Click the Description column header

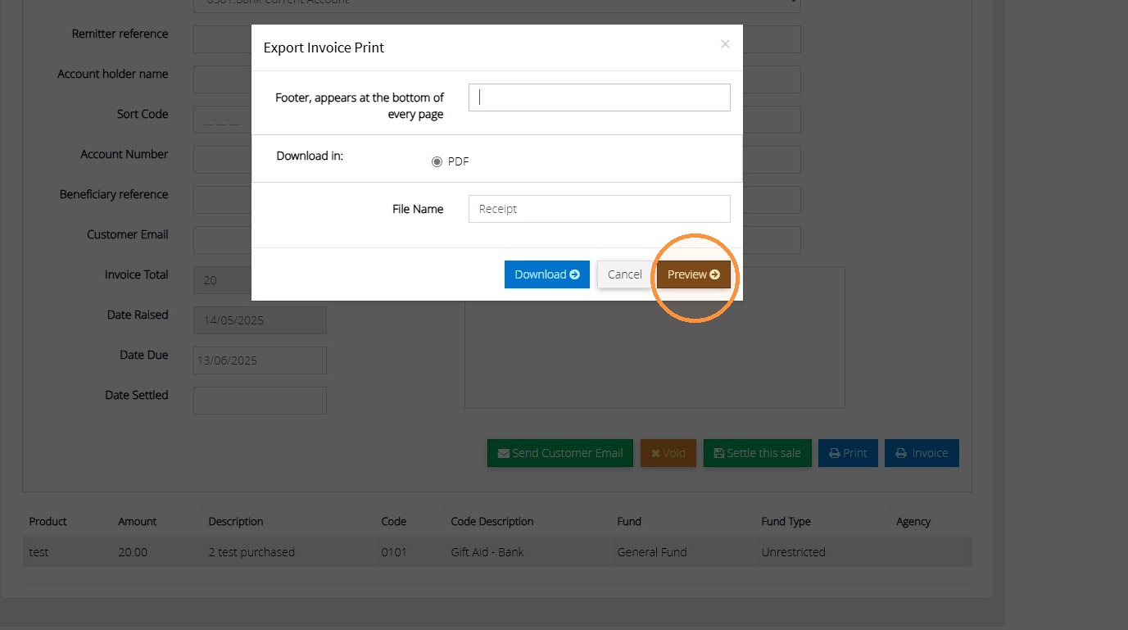pos(236,521)
